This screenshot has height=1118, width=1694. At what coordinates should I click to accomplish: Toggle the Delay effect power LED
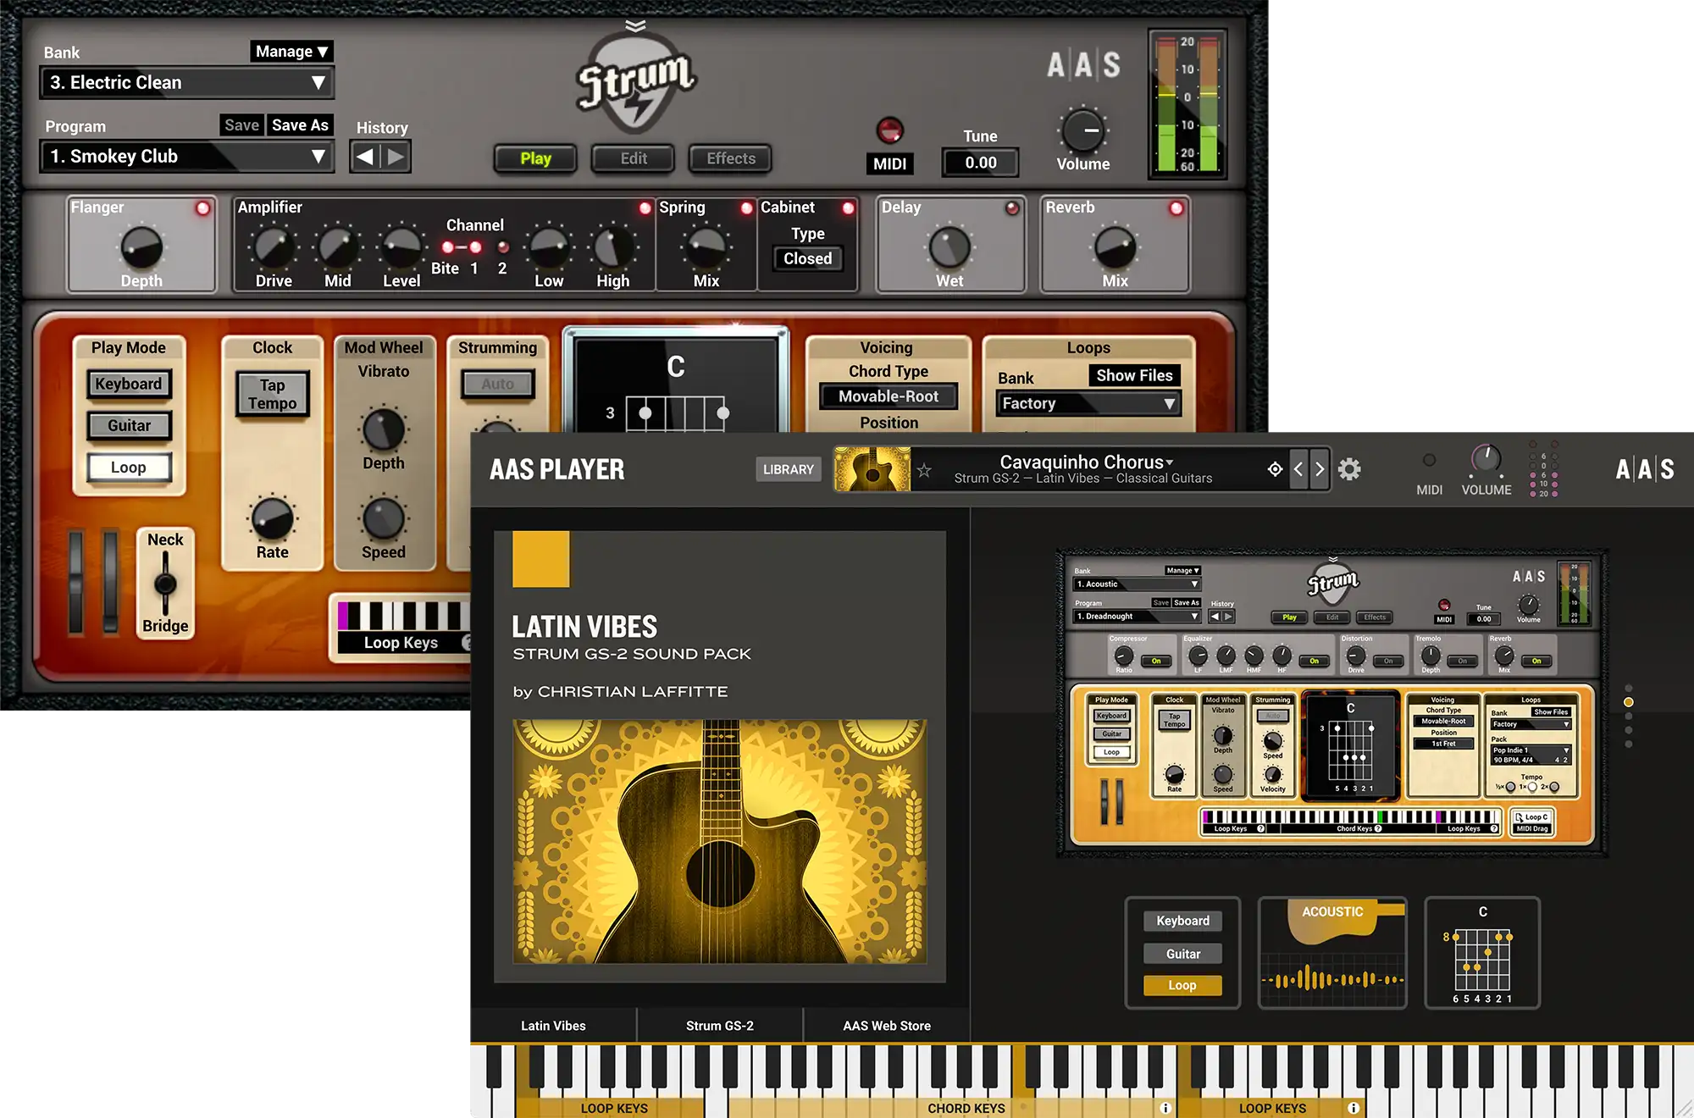point(1012,208)
